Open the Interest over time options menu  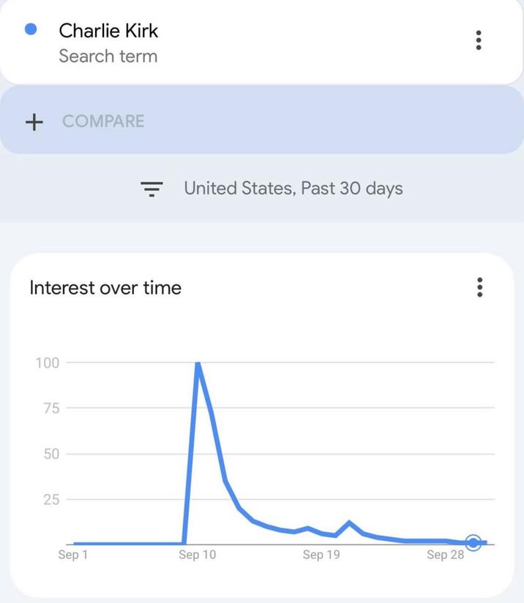click(x=479, y=288)
